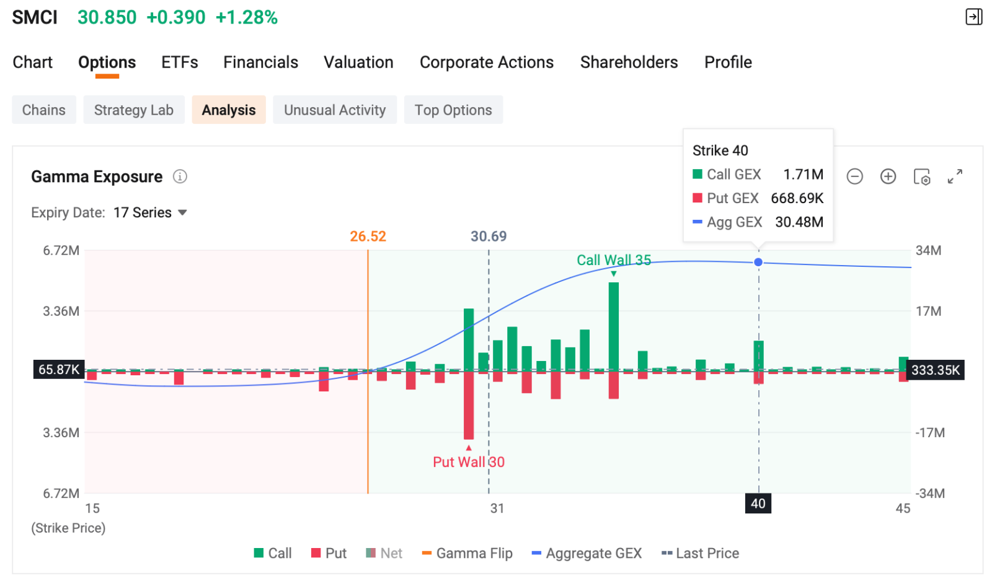Image resolution: width=992 pixels, height=579 pixels.
Task: Click the 333.35K right axis value
Action: 935,370
